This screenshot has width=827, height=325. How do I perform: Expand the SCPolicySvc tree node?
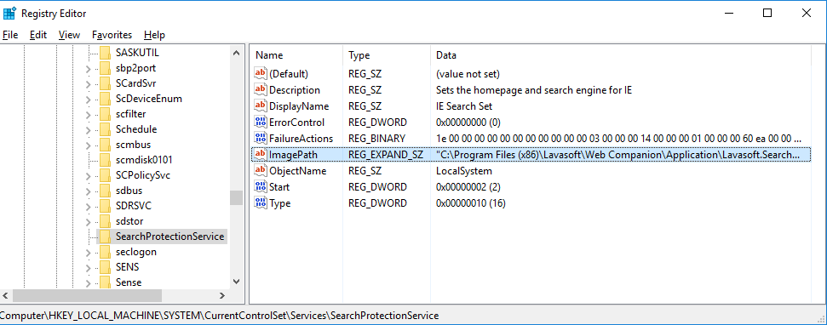pyautogui.click(x=88, y=175)
